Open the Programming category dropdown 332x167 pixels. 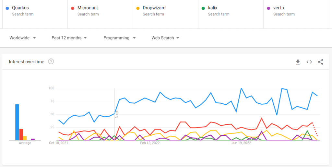pyautogui.click(x=119, y=38)
